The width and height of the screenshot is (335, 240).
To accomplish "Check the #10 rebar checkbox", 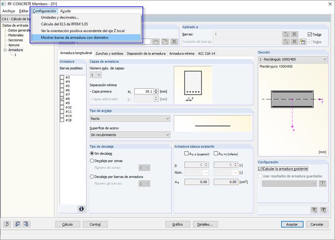I will click(x=62, y=107).
